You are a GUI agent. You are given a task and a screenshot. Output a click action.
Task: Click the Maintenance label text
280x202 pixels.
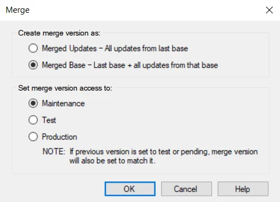63,104
